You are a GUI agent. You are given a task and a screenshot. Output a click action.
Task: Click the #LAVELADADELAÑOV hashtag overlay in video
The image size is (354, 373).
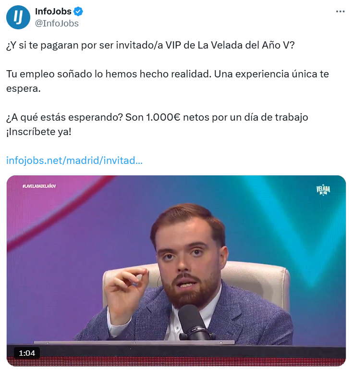click(x=39, y=186)
